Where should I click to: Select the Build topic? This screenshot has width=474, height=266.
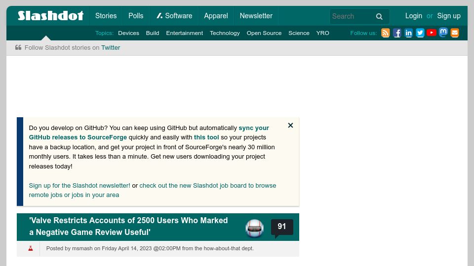153,33
